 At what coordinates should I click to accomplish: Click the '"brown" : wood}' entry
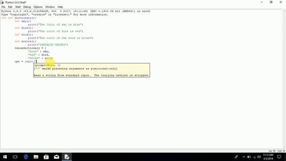pyautogui.click(x=41, y=58)
